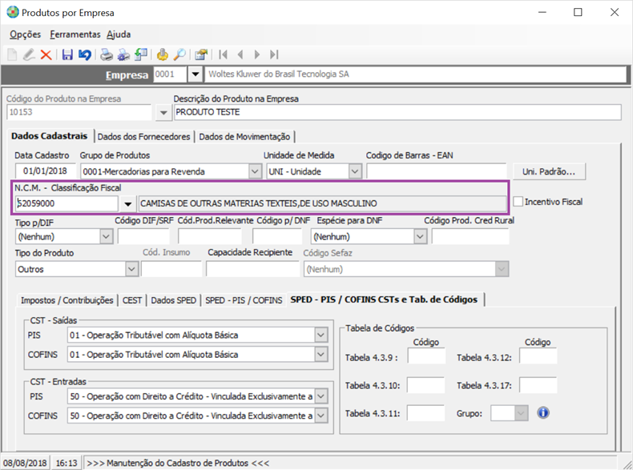Open the Ferramentas menu
Screen dimensions: 633x470
(x=75, y=34)
